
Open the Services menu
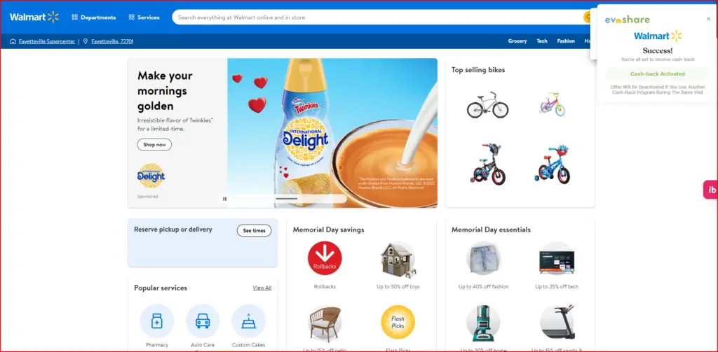144,17
